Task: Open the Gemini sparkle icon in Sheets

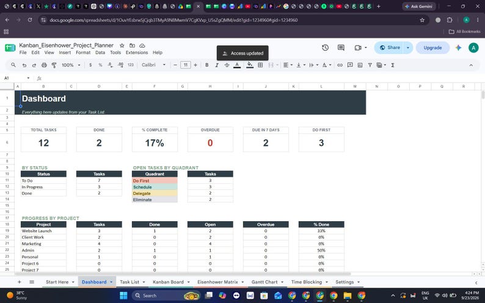Action: point(458,48)
